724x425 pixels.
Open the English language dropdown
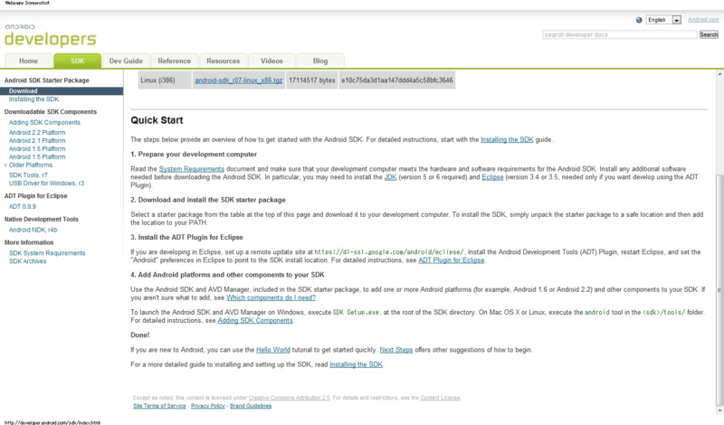click(x=663, y=20)
